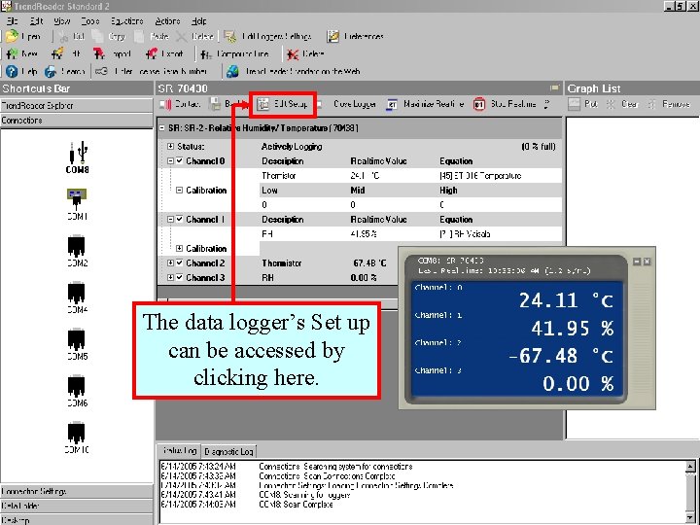Click the log panel scrollbar up arrow

(x=690, y=467)
